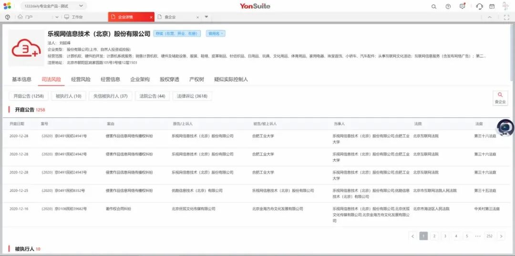The height and width of the screenshot is (256, 515).
Task: Click defendant 北京金海方舟文化发展有限公司
Action: point(278,209)
